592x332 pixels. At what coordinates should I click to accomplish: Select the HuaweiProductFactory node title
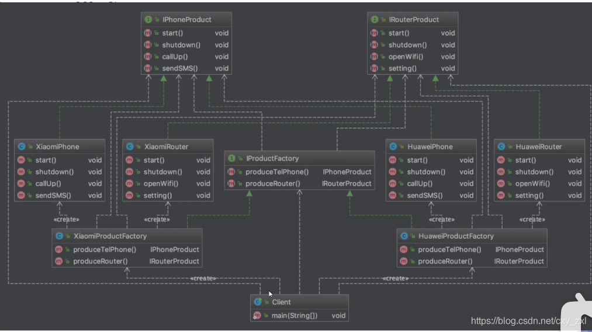456,236
